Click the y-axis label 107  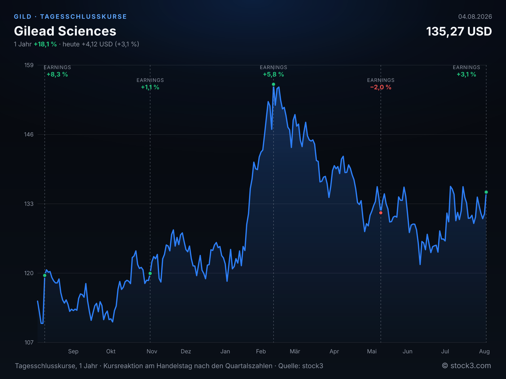[29, 342]
